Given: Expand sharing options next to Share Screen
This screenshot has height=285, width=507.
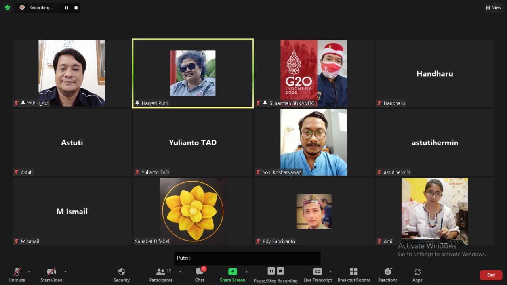Looking at the screenshot, I should (x=246, y=272).
